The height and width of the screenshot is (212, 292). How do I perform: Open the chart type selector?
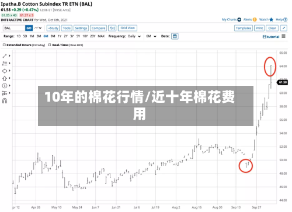click(38, 28)
